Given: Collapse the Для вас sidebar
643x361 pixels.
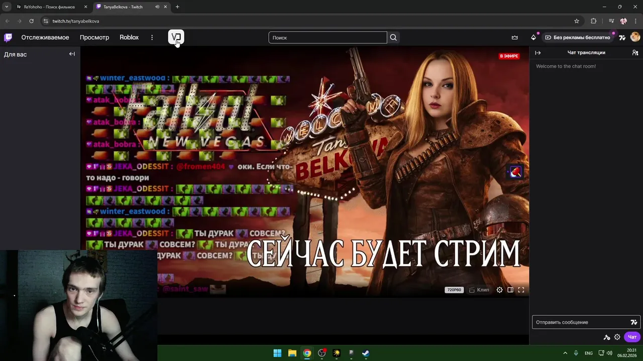Looking at the screenshot, I should pos(72,54).
